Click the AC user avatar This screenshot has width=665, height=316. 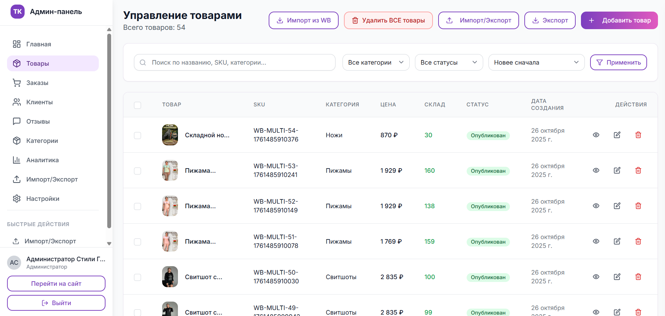[x=14, y=263]
